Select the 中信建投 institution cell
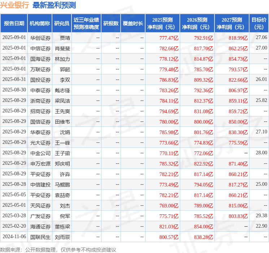Screen dimensions: 269x253 pos(40,185)
